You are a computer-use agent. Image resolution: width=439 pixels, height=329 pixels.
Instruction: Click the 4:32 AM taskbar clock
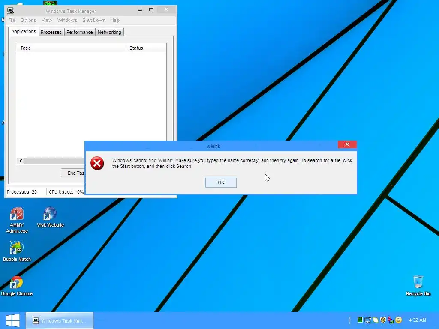pyautogui.click(x=418, y=320)
